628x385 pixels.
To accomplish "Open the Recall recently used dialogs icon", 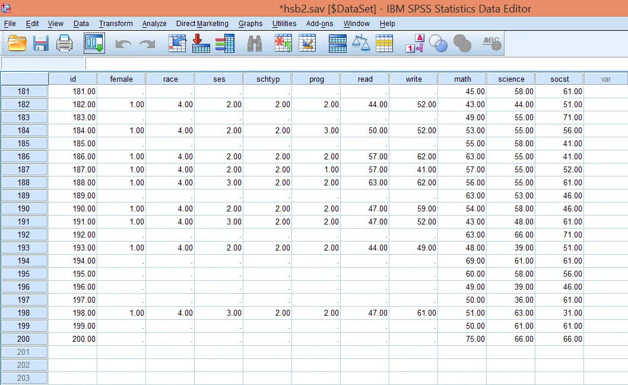I will [x=94, y=43].
